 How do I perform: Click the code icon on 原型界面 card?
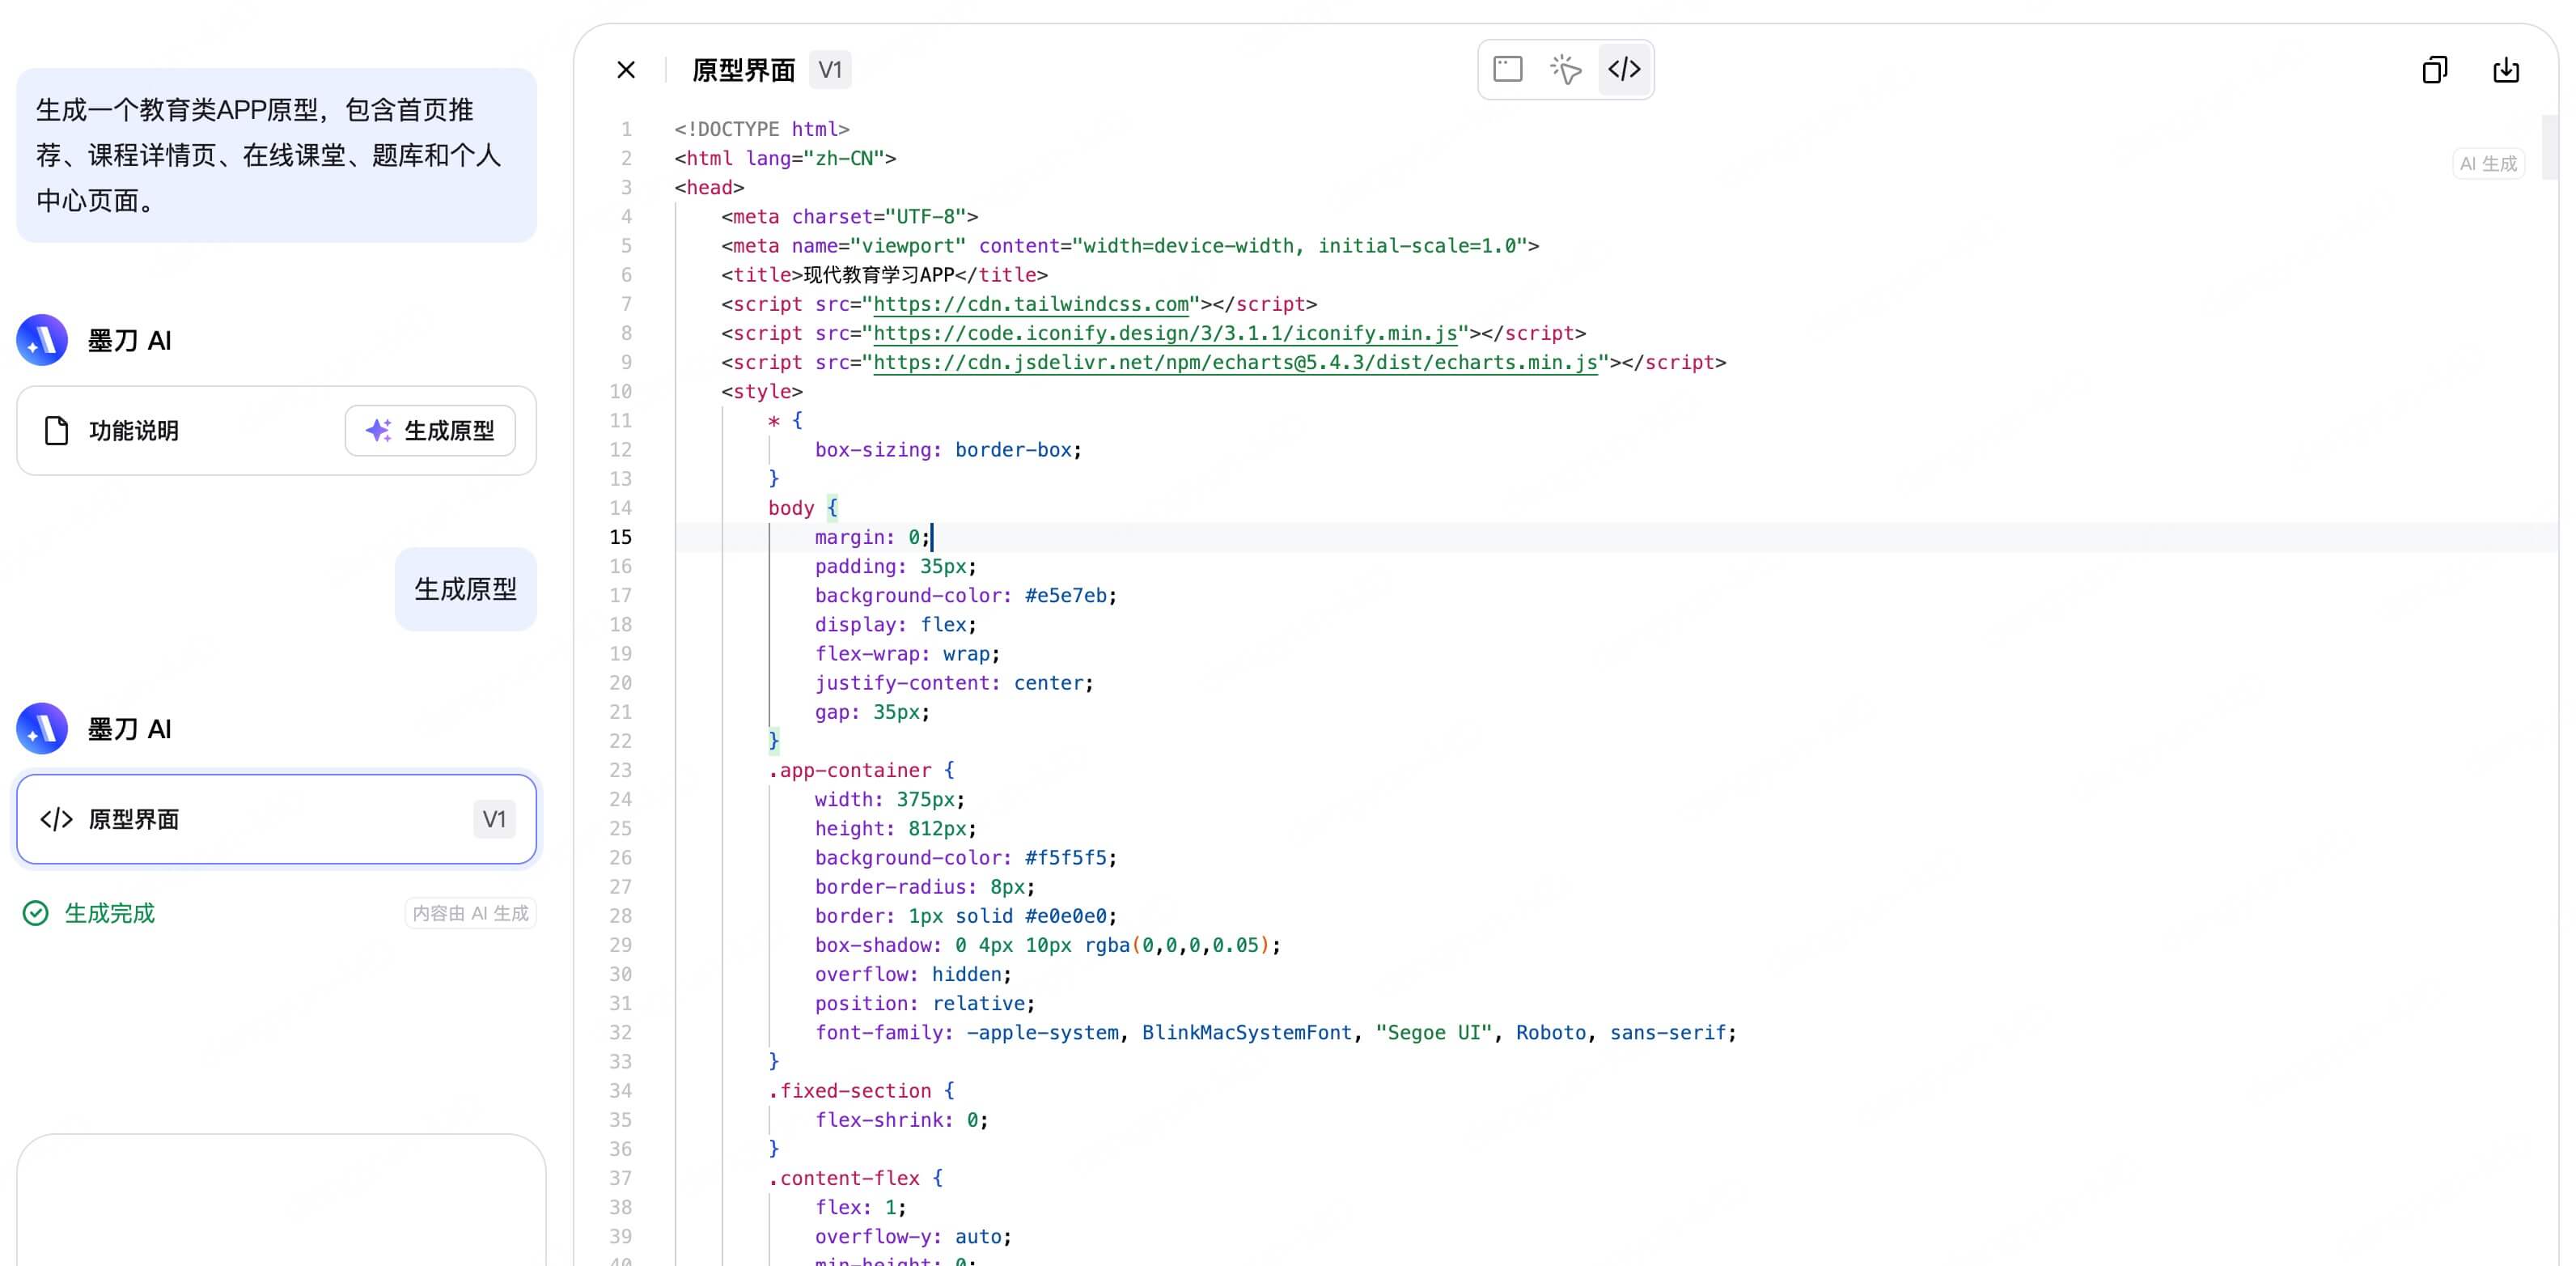pyautogui.click(x=56, y=820)
